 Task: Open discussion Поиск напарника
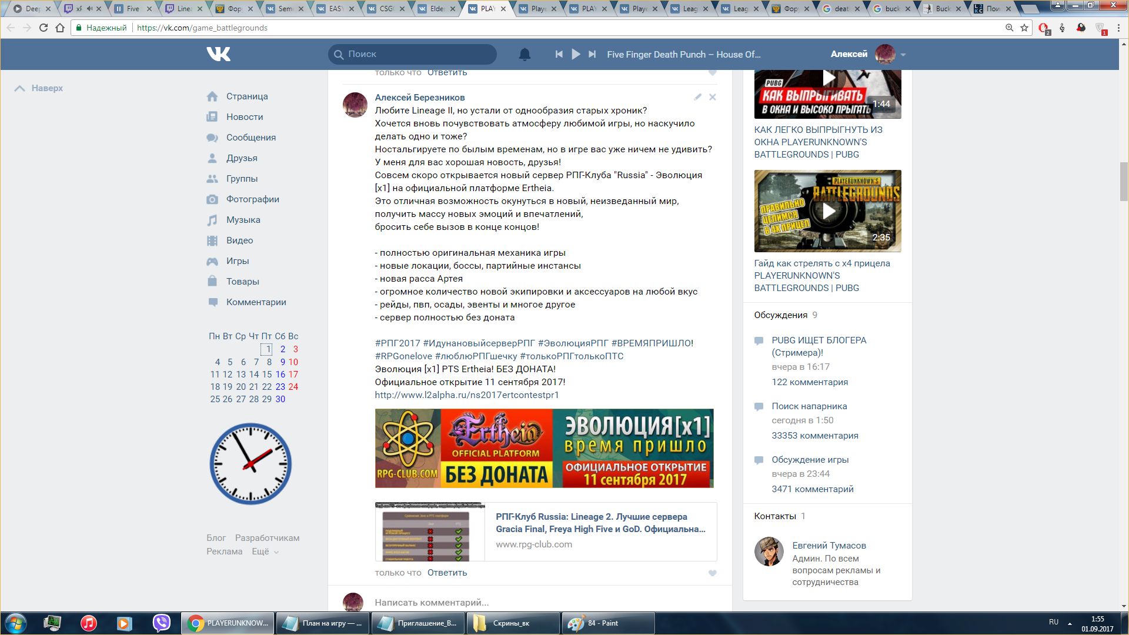[x=809, y=406]
